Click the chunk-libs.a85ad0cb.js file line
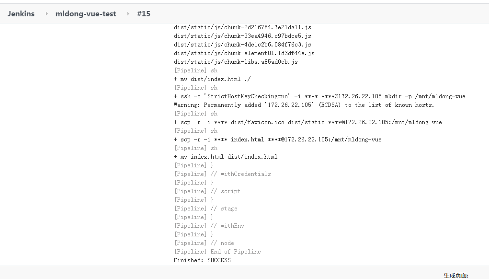The height and width of the screenshot is (279, 489). pos(236,62)
